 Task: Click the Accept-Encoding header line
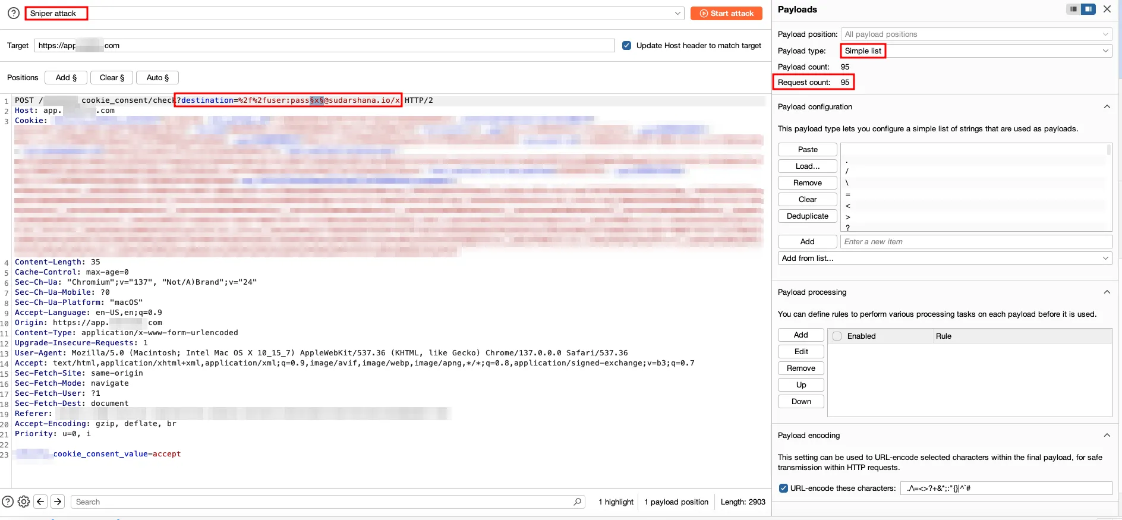click(96, 423)
